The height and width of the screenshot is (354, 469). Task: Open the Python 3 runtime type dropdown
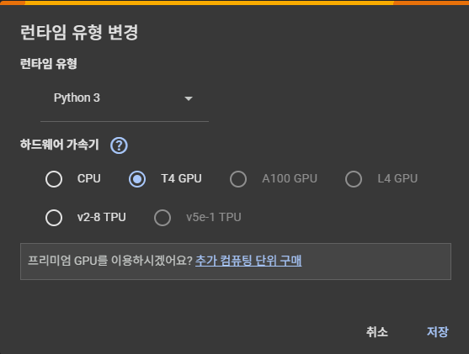click(x=125, y=98)
